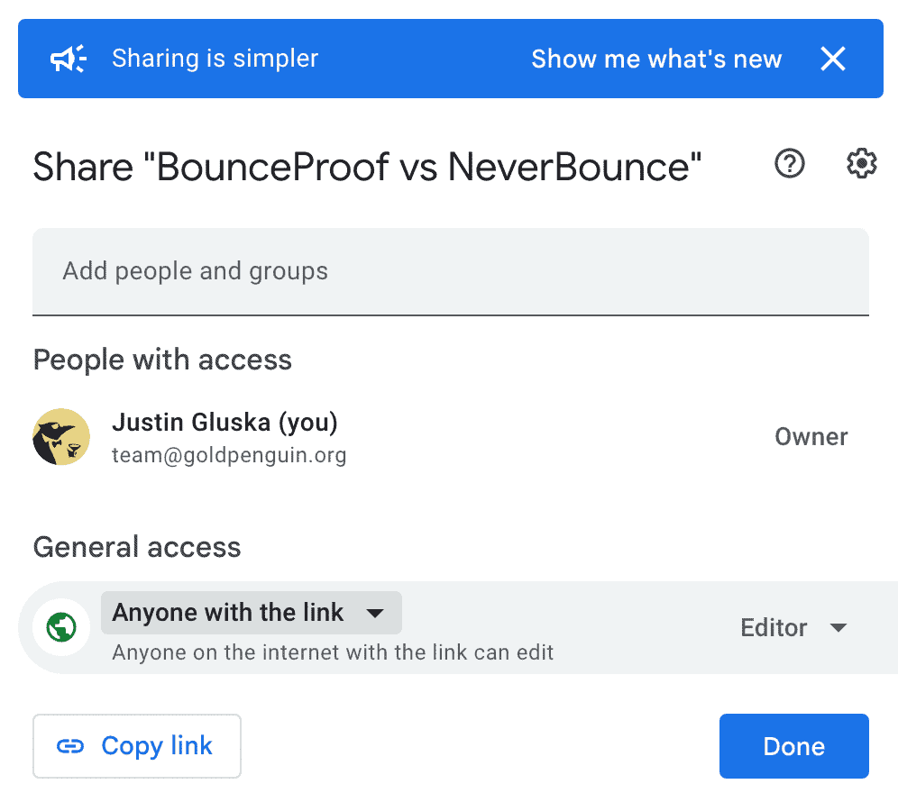Click the General access heading
The image size is (898, 793).
[x=137, y=547]
